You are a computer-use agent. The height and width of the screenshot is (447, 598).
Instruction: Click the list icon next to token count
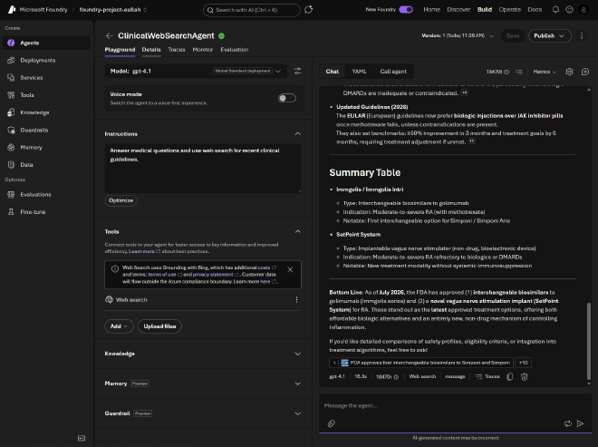(x=519, y=72)
